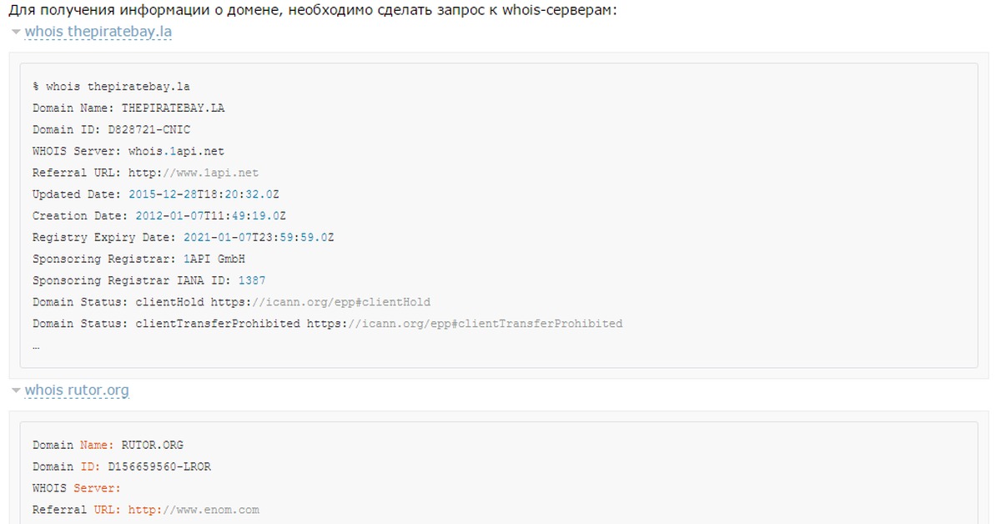This screenshot has height=524, width=1001.
Task: Open the whois thepiratebay.la section header
Action: tap(98, 33)
